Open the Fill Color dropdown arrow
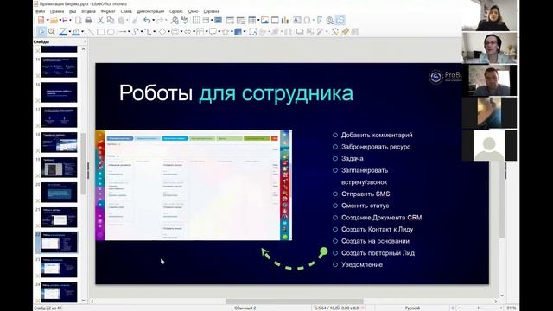Image resolution: width=553 pixels, height=311 pixels. 83,32
